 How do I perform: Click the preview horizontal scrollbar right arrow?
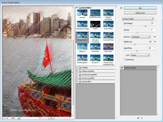[70, 118]
